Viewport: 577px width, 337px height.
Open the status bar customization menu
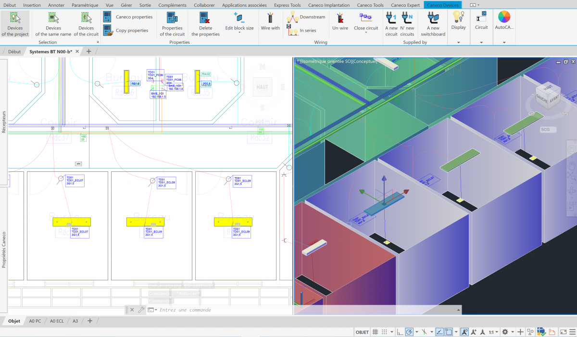[572, 332]
